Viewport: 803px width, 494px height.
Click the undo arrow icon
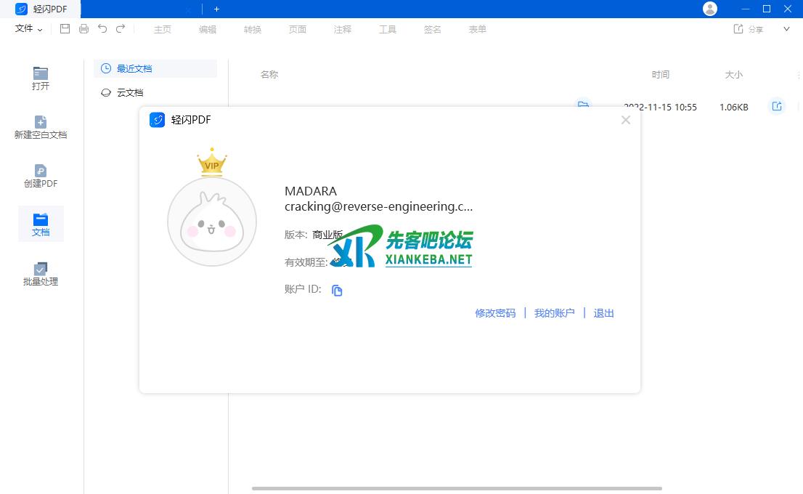[102, 29]
